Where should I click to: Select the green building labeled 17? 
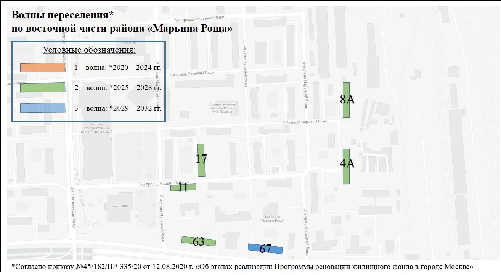[x=201, y=160]
